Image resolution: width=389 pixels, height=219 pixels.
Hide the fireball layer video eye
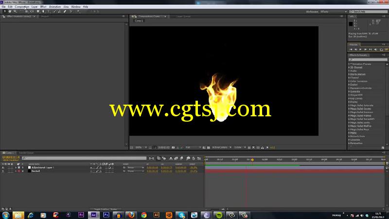click(x=3, y=171)
